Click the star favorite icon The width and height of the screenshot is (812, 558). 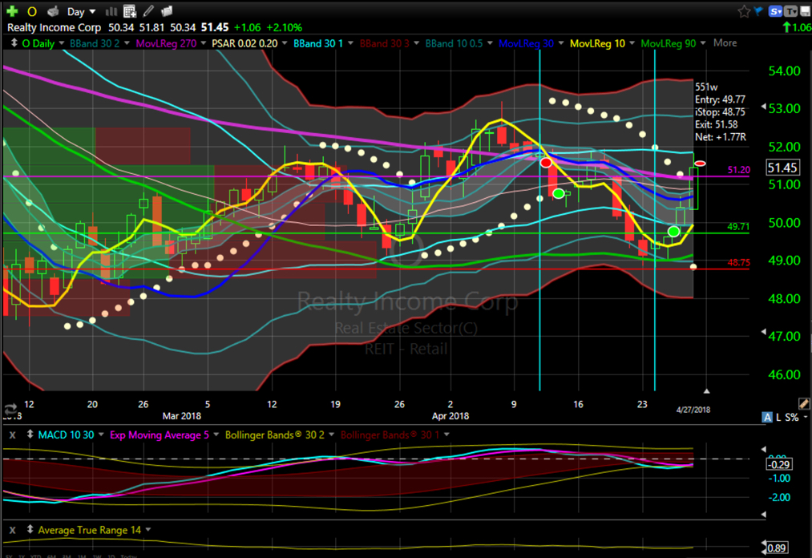coord(744,11)
